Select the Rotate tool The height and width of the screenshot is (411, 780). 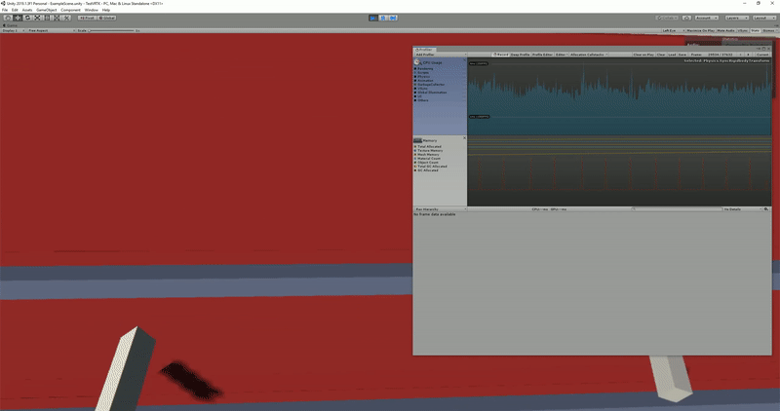point(27,18)
